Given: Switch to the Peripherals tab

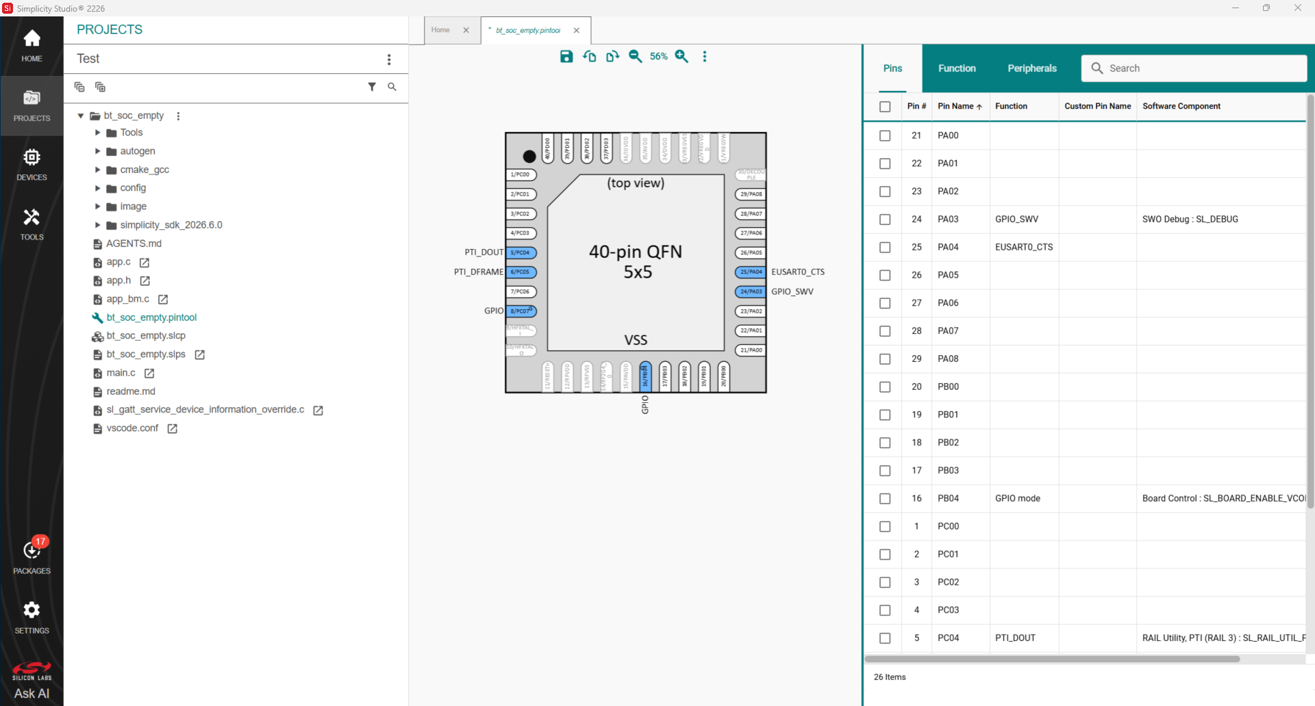Looking at the screenshot, I should coord(1032,68).
